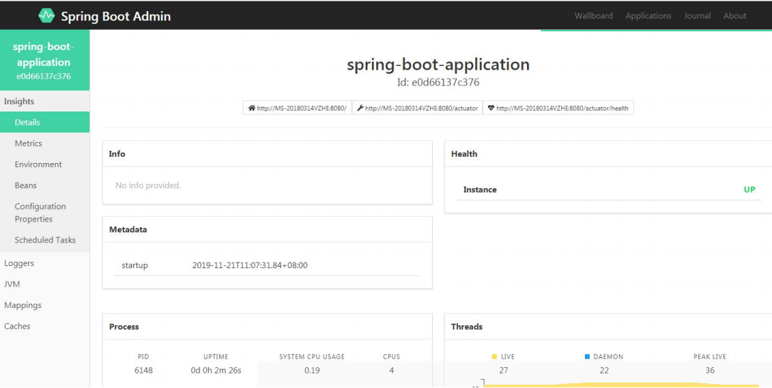Image resolution: width=772 pixels, height=388 pixels.
Task: Click the system CPU usage value 0.19
Action: click(x=311, y=371)
